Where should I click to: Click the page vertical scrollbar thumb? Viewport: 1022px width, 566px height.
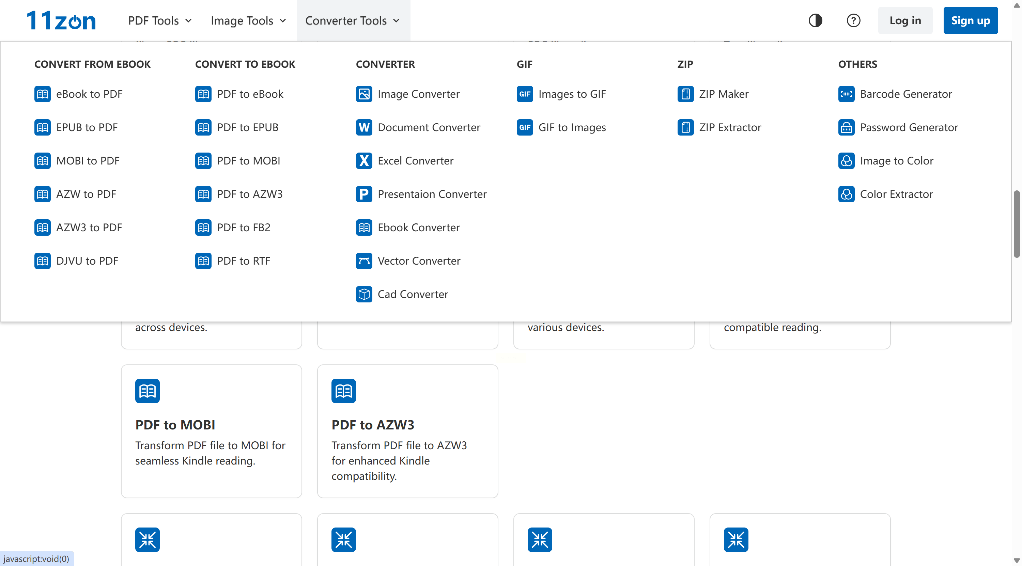(1017, 224)
